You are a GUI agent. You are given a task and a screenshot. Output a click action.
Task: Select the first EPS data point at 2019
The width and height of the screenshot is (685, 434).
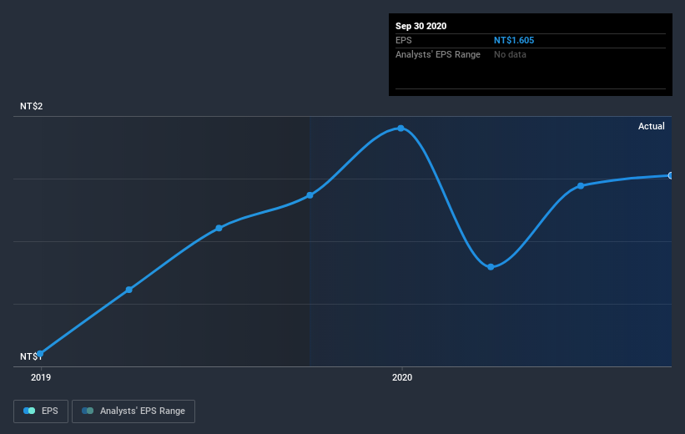[40, 354]
